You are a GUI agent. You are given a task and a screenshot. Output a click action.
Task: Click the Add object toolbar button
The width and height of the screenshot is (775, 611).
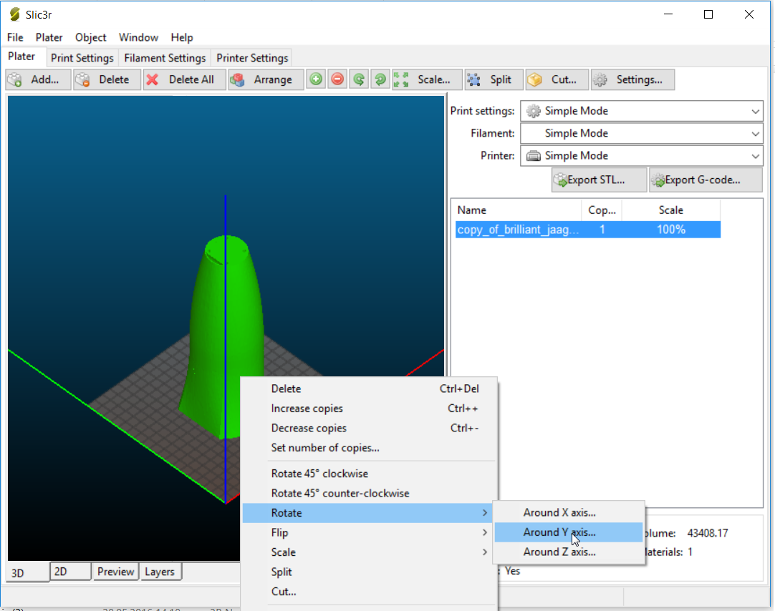pos(38,79)
